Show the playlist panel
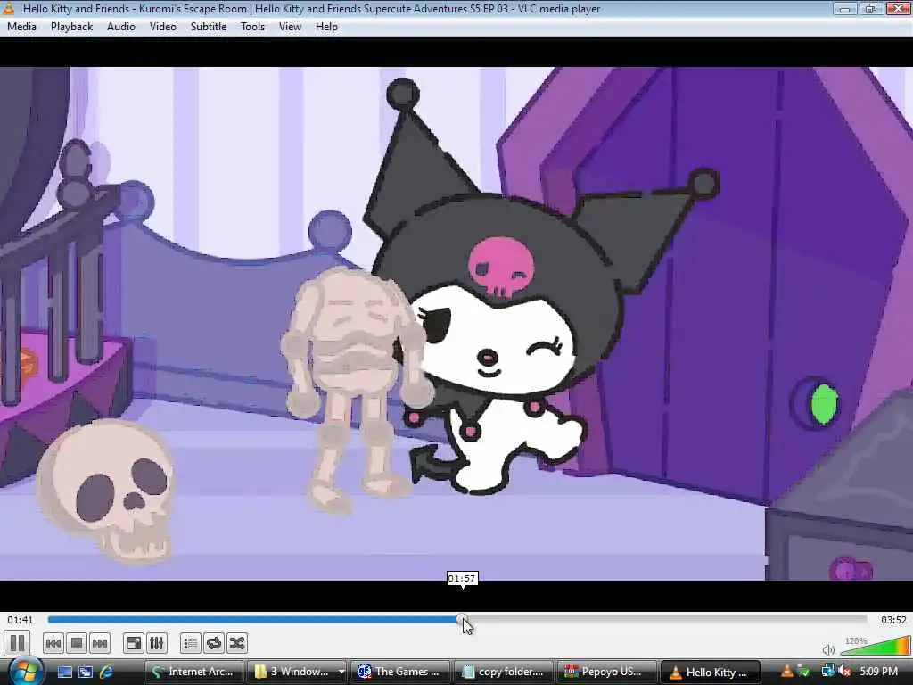913x685 pixels. click(191, 643)
